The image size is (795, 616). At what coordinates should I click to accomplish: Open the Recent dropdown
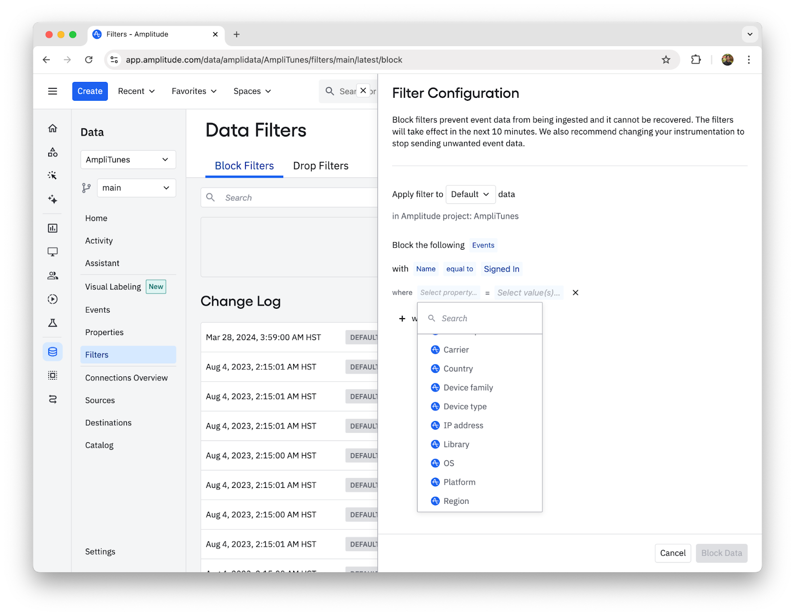137,91
